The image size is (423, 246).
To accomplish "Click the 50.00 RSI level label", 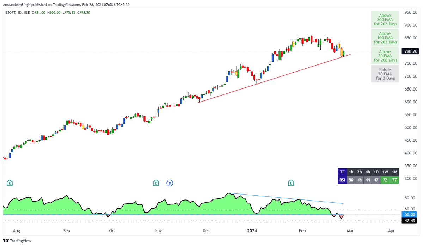I will pos(410,214).
